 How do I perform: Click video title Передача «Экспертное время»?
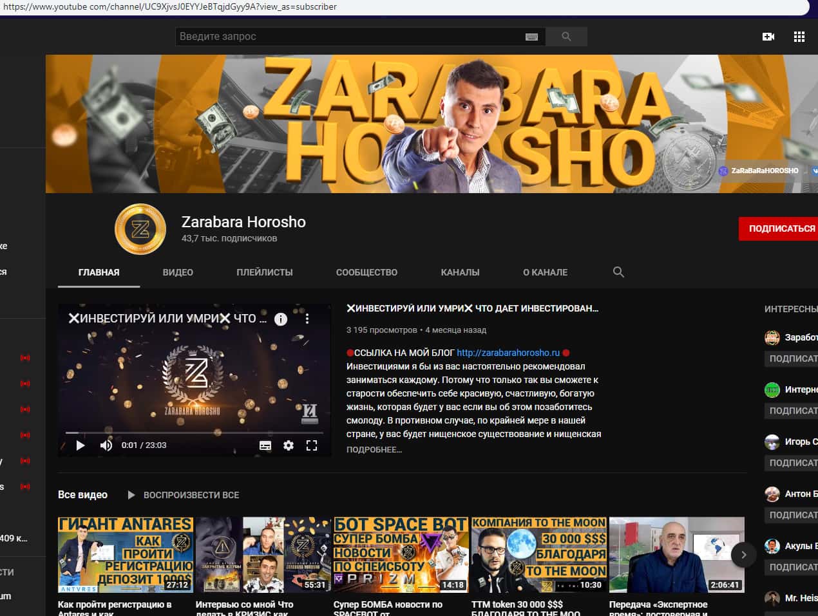point(658,608)
